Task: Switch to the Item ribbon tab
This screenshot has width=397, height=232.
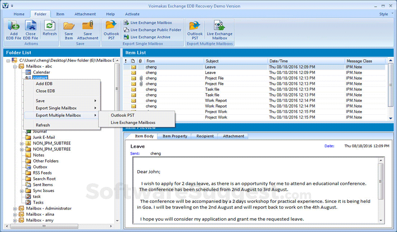Action: coord(60,14)
